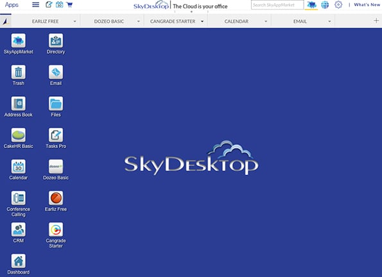
Task: Open the SkyAppMarket desktop icon
Action: coord(18,40)
